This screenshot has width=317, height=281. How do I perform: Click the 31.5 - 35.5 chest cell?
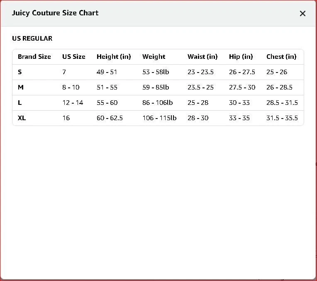[x=282, y=118]
